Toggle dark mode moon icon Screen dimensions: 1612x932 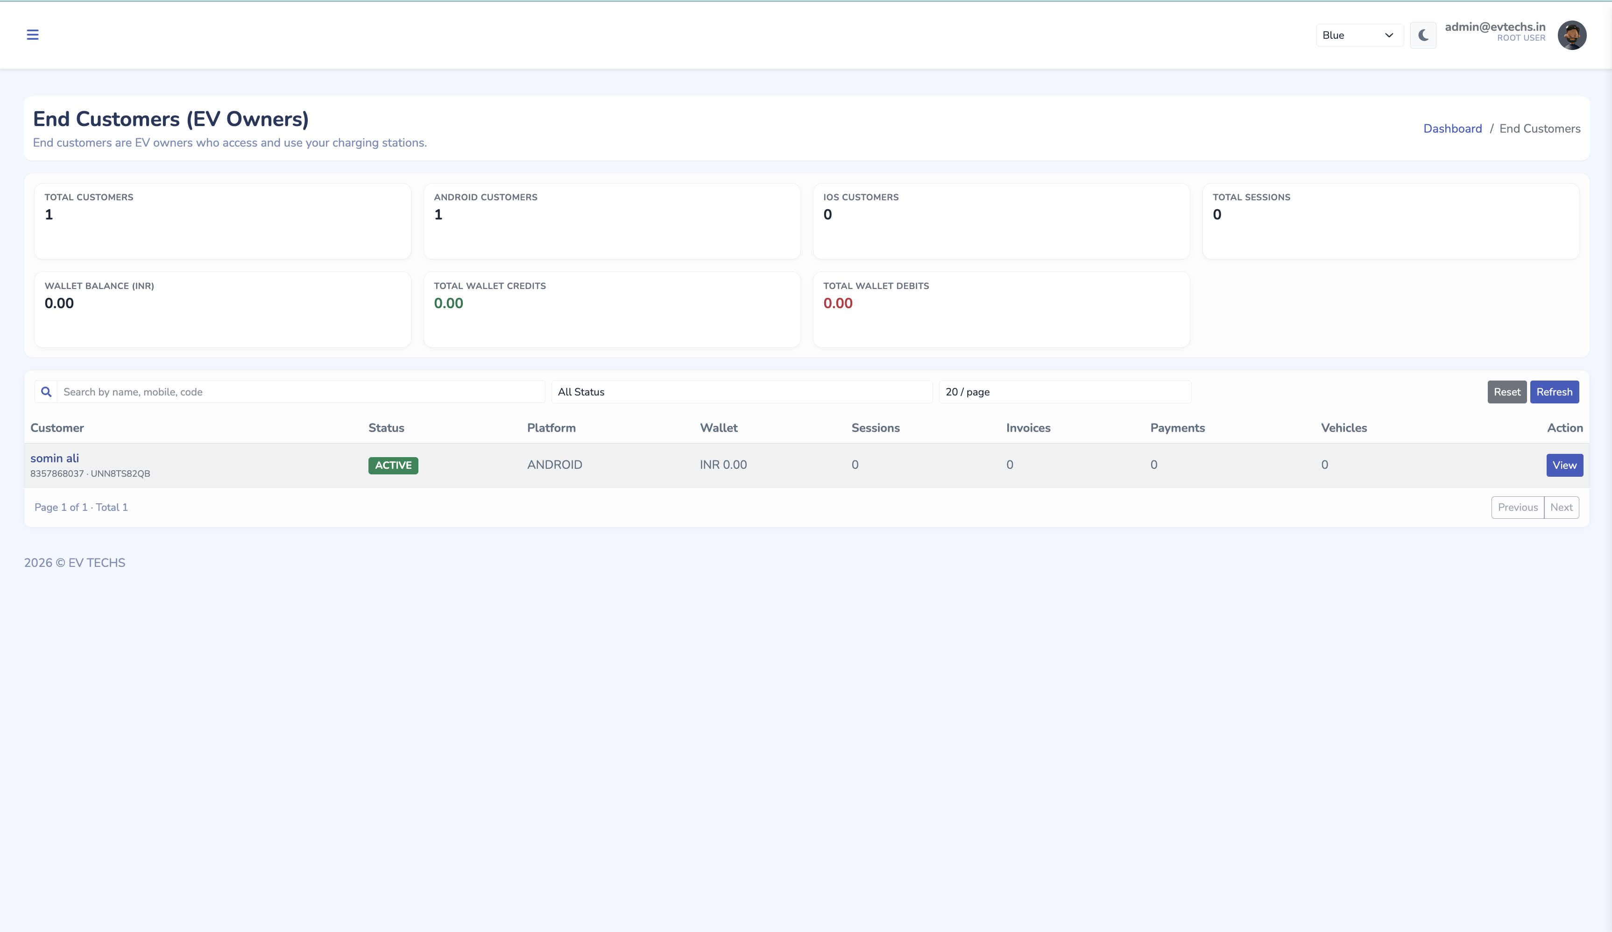coord(1423,35)
